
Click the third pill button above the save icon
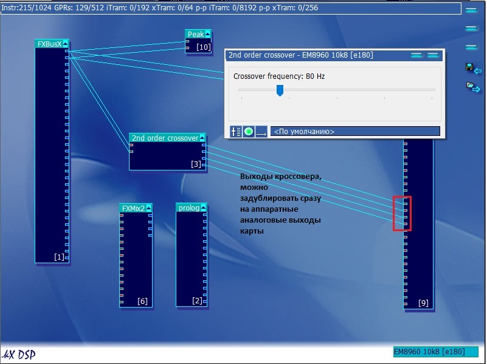(x=471, y=47)
